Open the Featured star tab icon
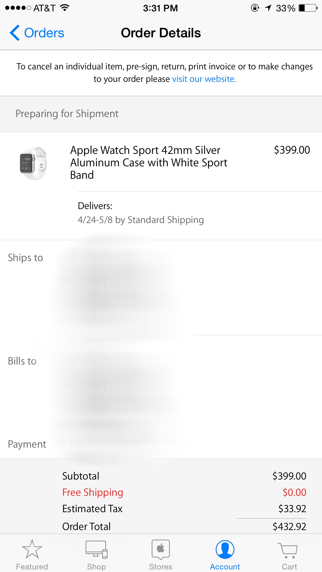Viewport: 322px width, 572px height. [x=32, y=549]
